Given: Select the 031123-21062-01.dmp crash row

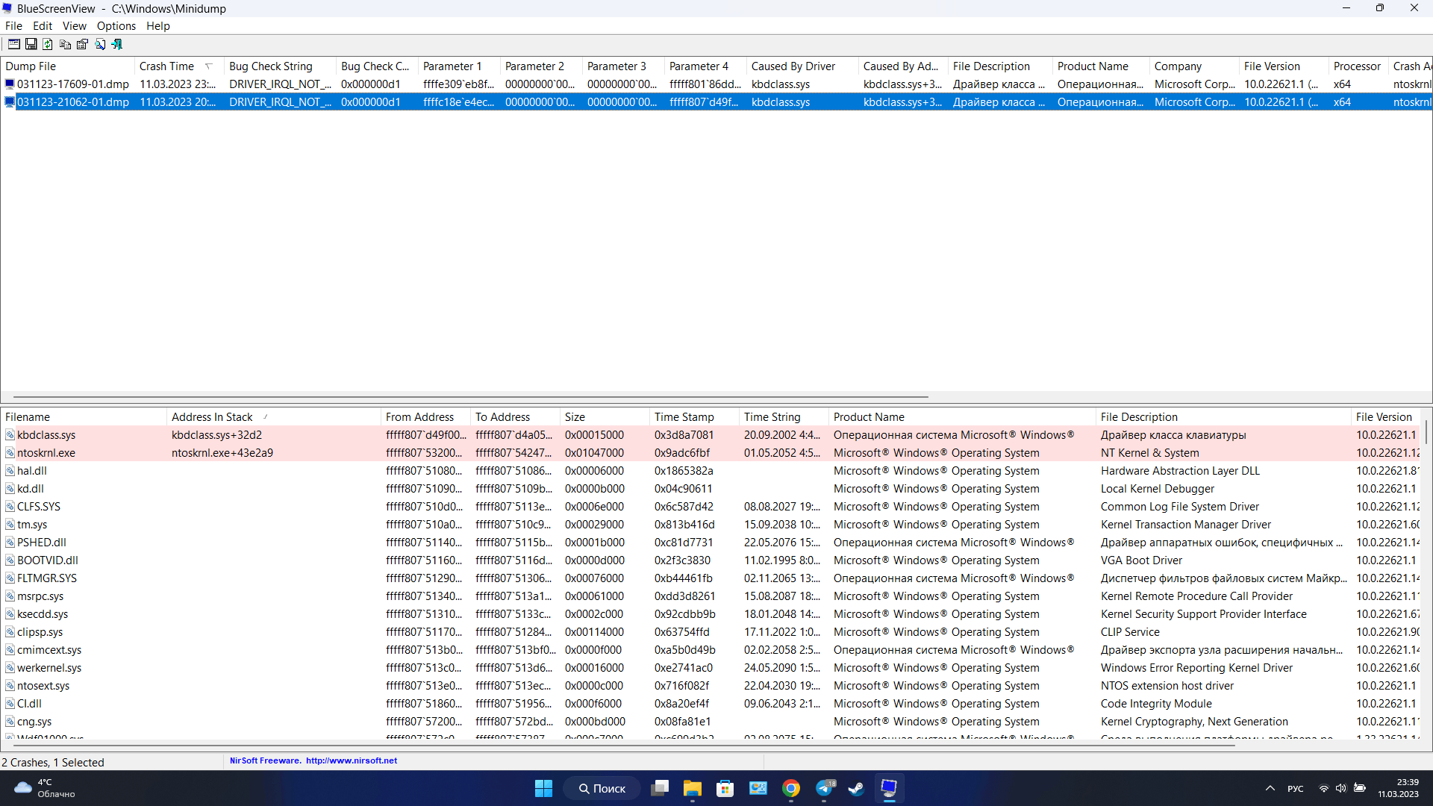Looking at the screenshot, I should [x=716, y=102].
